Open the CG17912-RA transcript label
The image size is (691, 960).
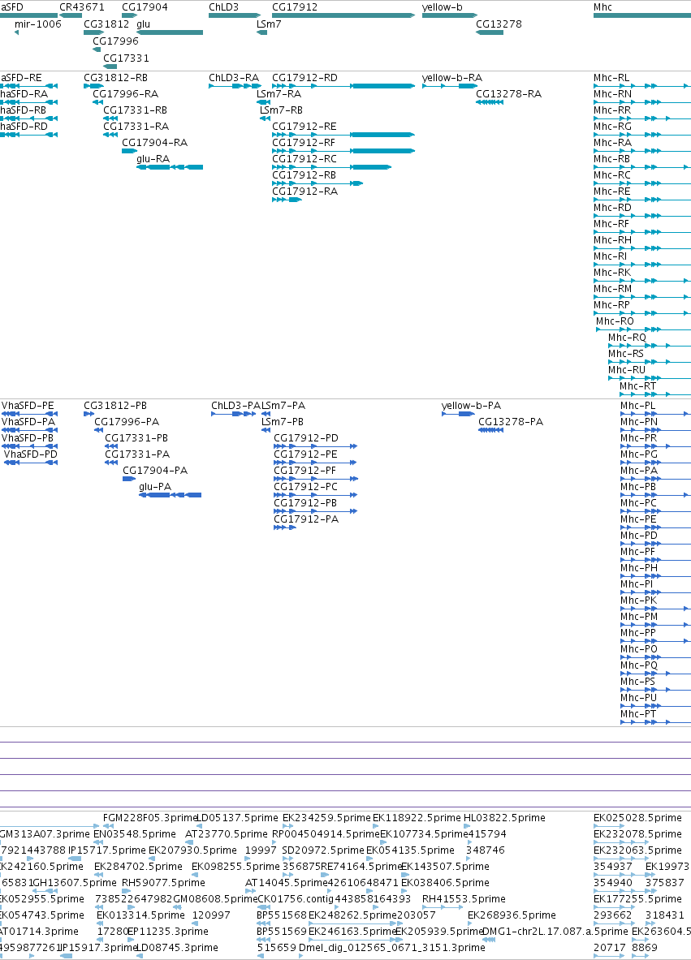[304, 192]
